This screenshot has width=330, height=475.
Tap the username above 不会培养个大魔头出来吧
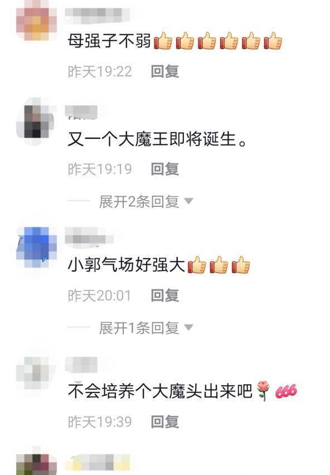pyautogui.click(x=81, y=365)
